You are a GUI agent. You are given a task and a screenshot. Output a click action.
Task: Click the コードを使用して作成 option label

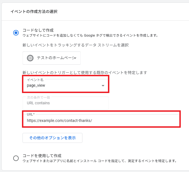pyautogui.click(x=42, y=155)
